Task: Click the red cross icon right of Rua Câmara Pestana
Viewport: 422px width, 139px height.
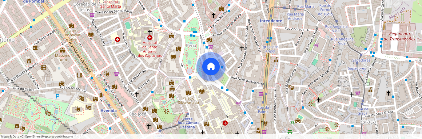Action: (225, 123)
